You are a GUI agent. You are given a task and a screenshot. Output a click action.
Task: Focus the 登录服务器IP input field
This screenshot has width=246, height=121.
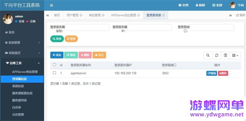tap(149, 27)
